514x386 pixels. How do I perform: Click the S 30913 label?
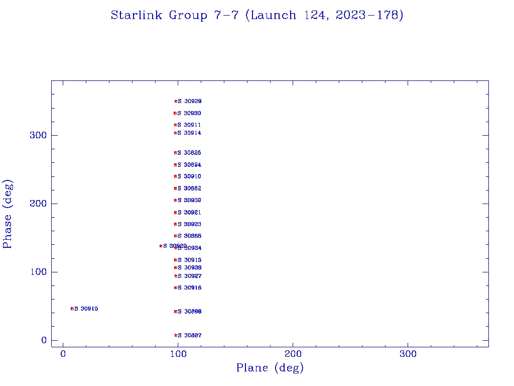tap(189, 260)
